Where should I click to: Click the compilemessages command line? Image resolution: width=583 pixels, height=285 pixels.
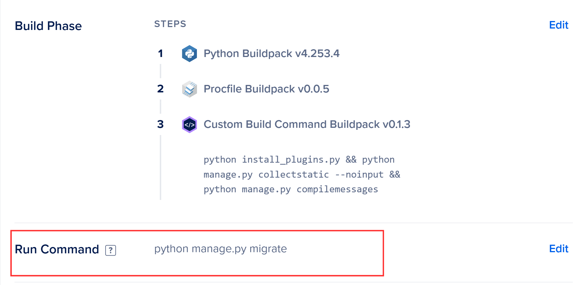pos(291,189)
